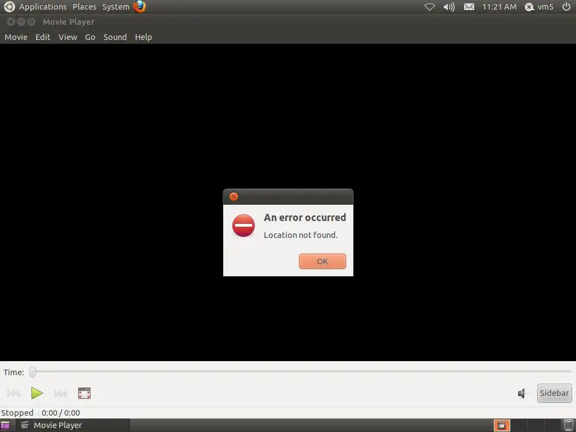Screen dimensions: 576x432
Task: Start playback with the green play button
Action: click(37, 393)
